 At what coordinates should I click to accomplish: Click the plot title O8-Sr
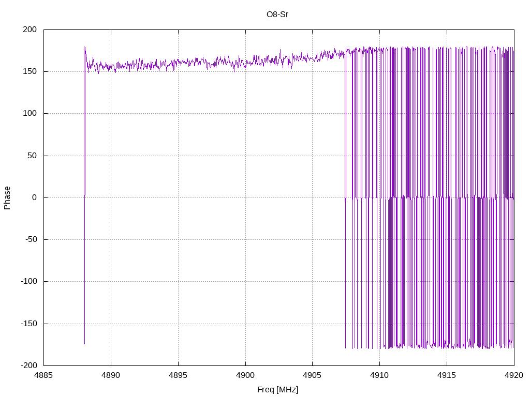point(277,14)
